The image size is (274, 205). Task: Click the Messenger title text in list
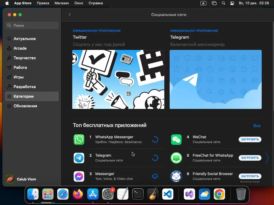tap(105, 174)
